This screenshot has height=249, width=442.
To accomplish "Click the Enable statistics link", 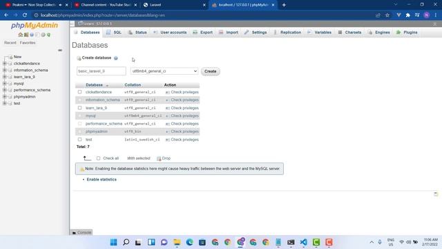I will (x=102, y=180).
